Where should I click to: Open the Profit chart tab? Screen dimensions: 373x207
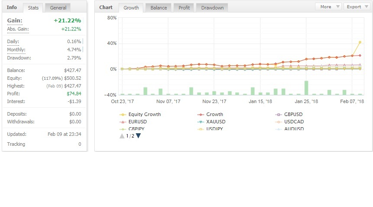coord(184,8)
